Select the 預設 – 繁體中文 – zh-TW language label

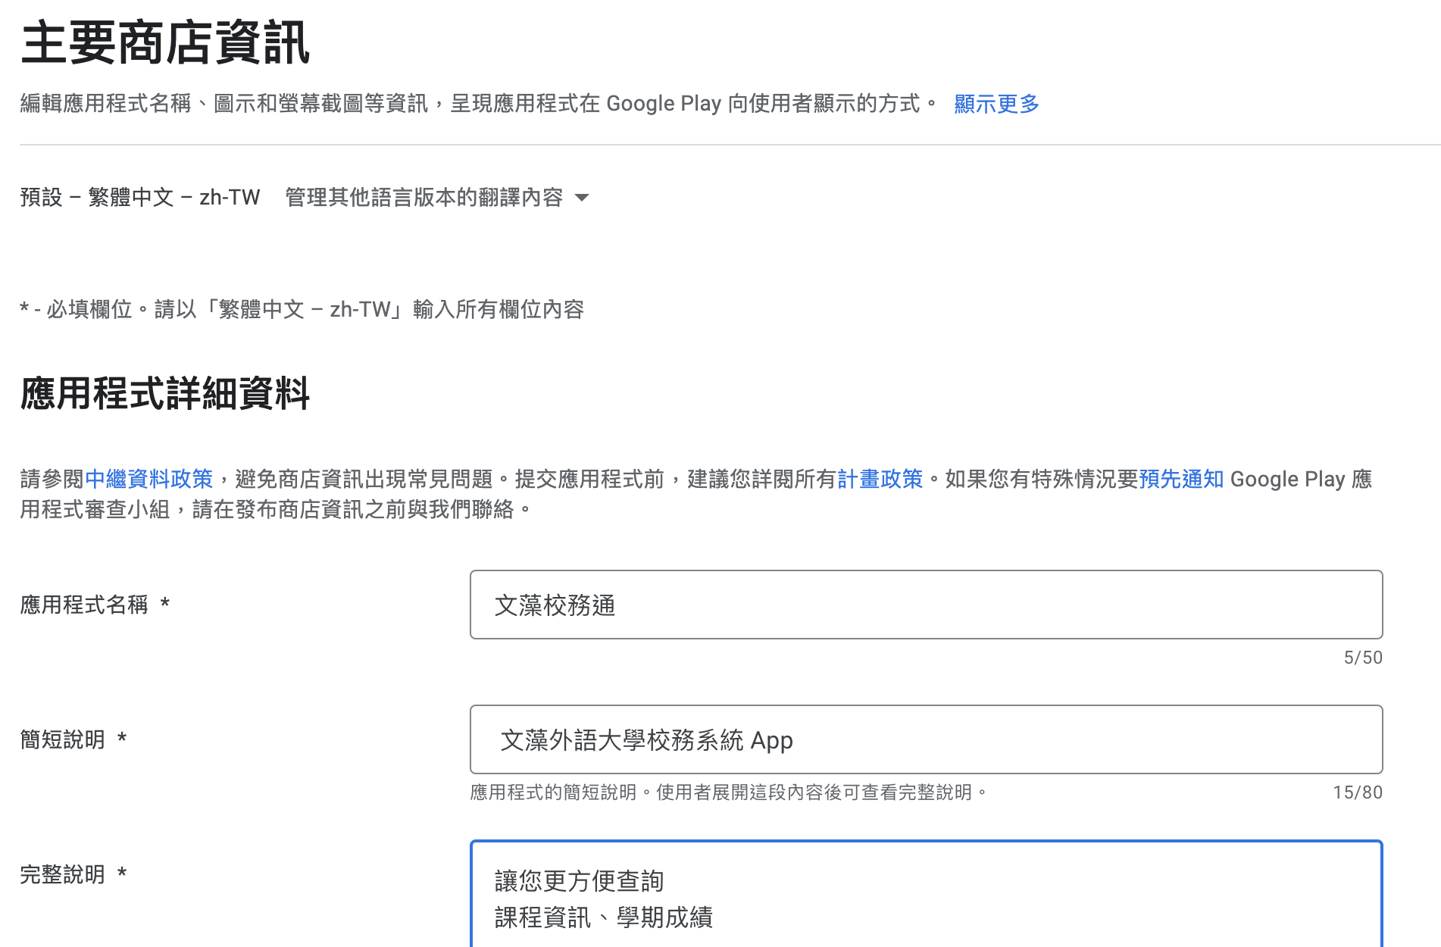140,198
